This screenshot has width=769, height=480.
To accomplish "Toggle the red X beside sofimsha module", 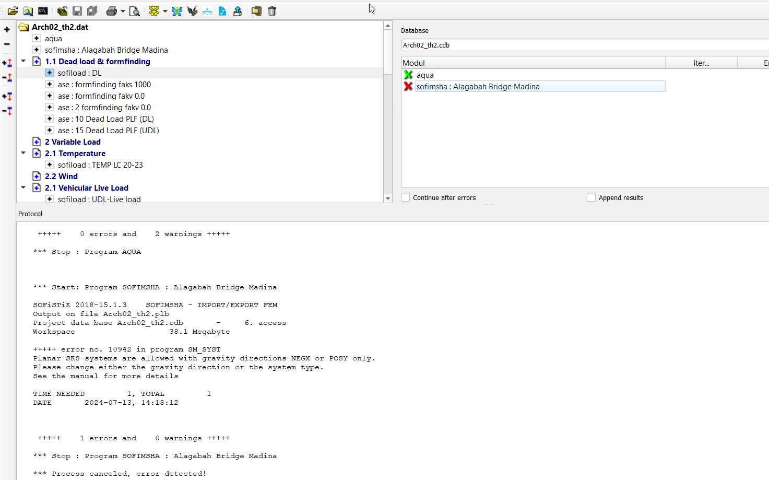I will (x=408, y=86).
